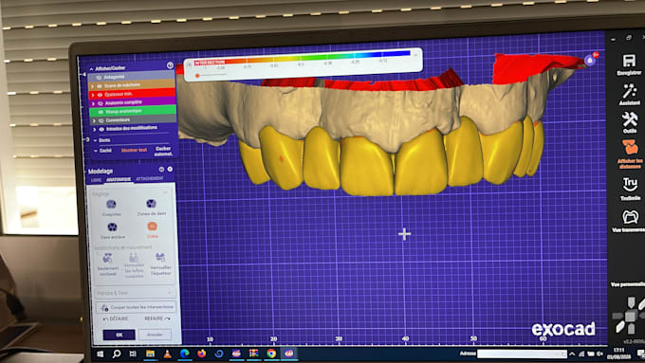
Task: Switch to the LIBRE modelling tab
Action: tap(96, 180)
